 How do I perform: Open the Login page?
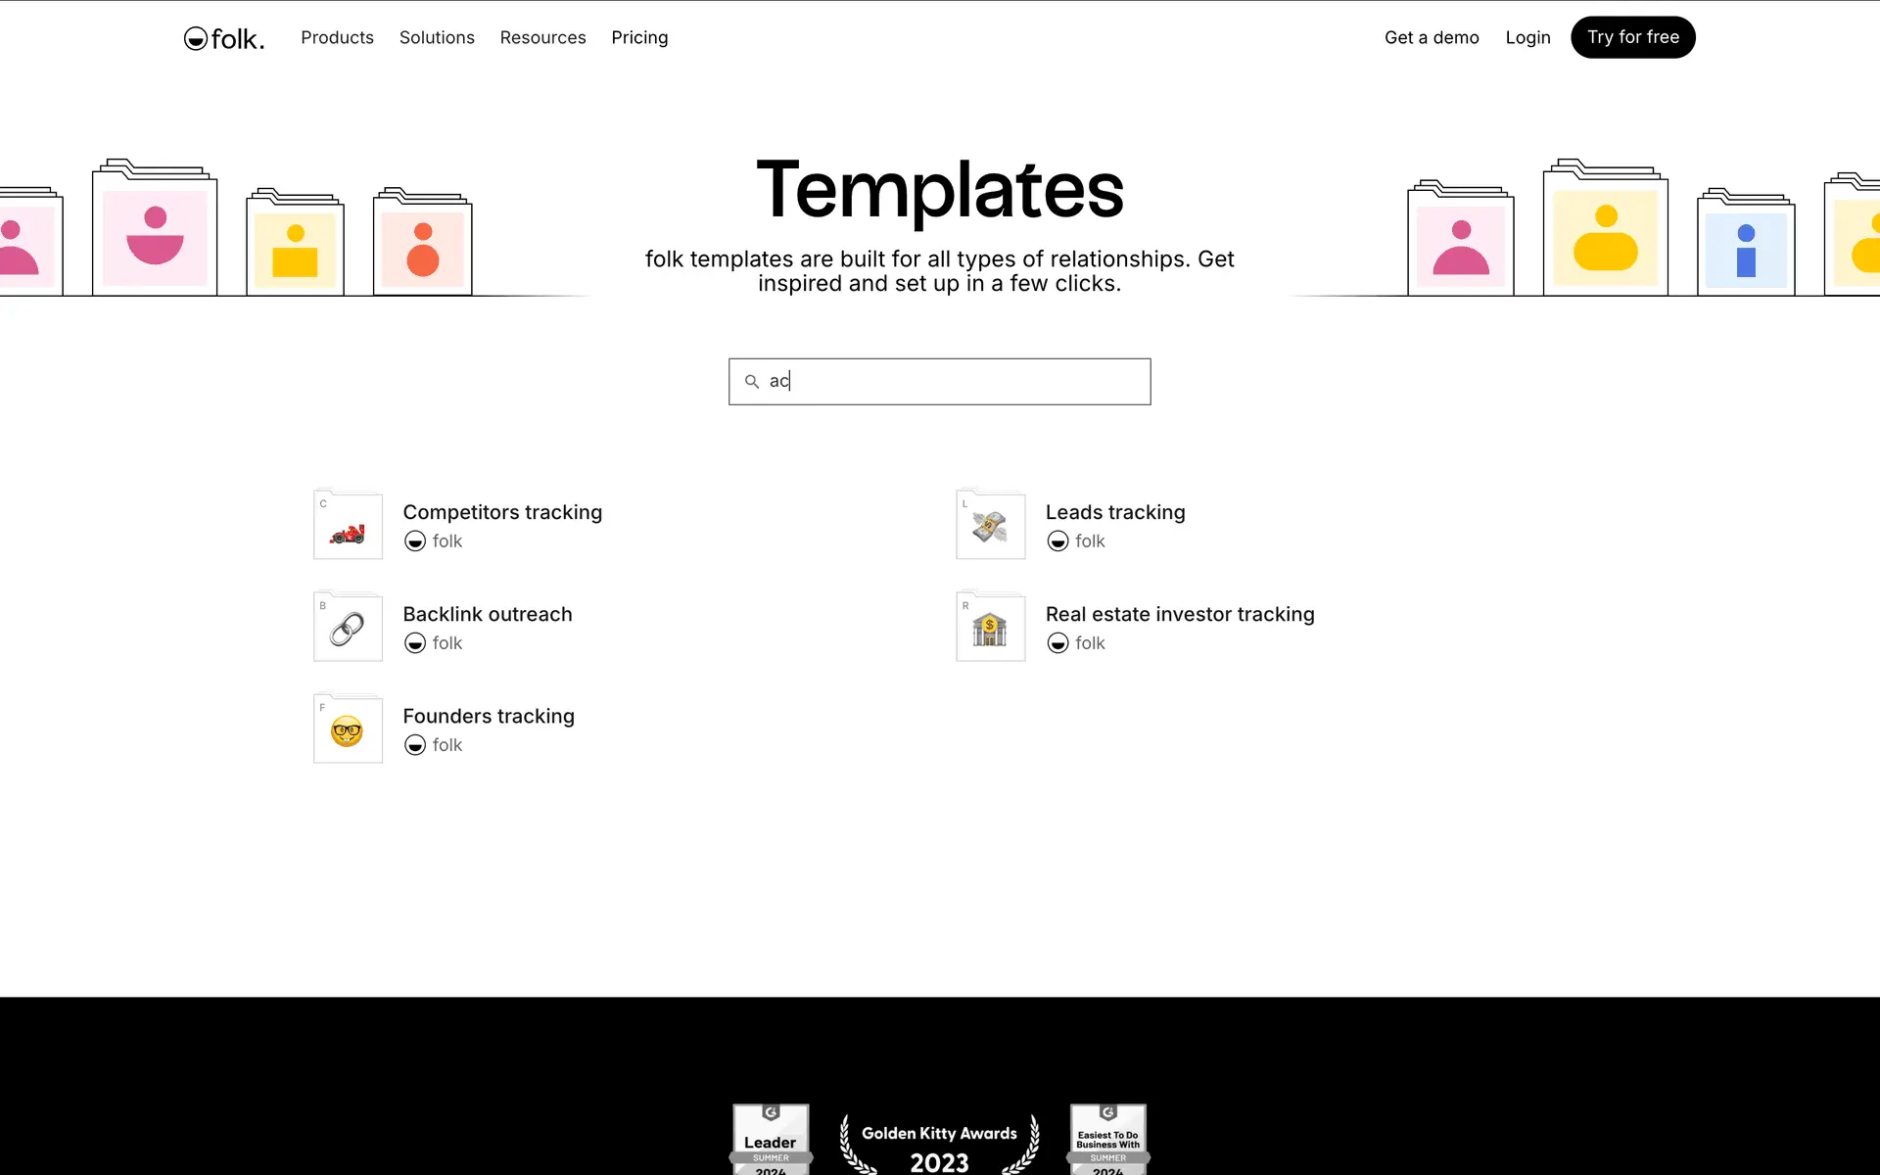tap(1527, 37)
